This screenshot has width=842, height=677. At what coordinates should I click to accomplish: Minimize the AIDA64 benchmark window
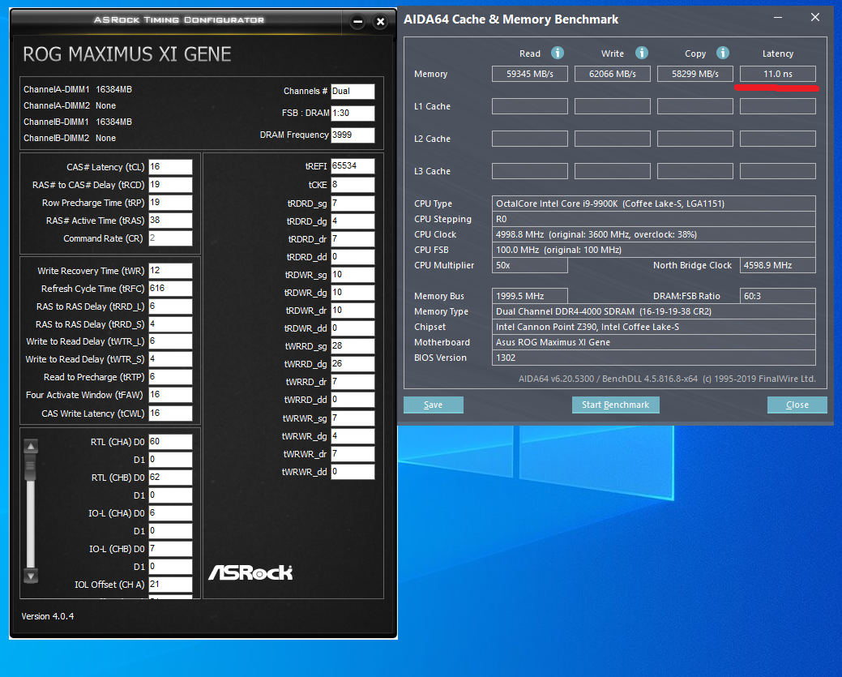[777, 18]
